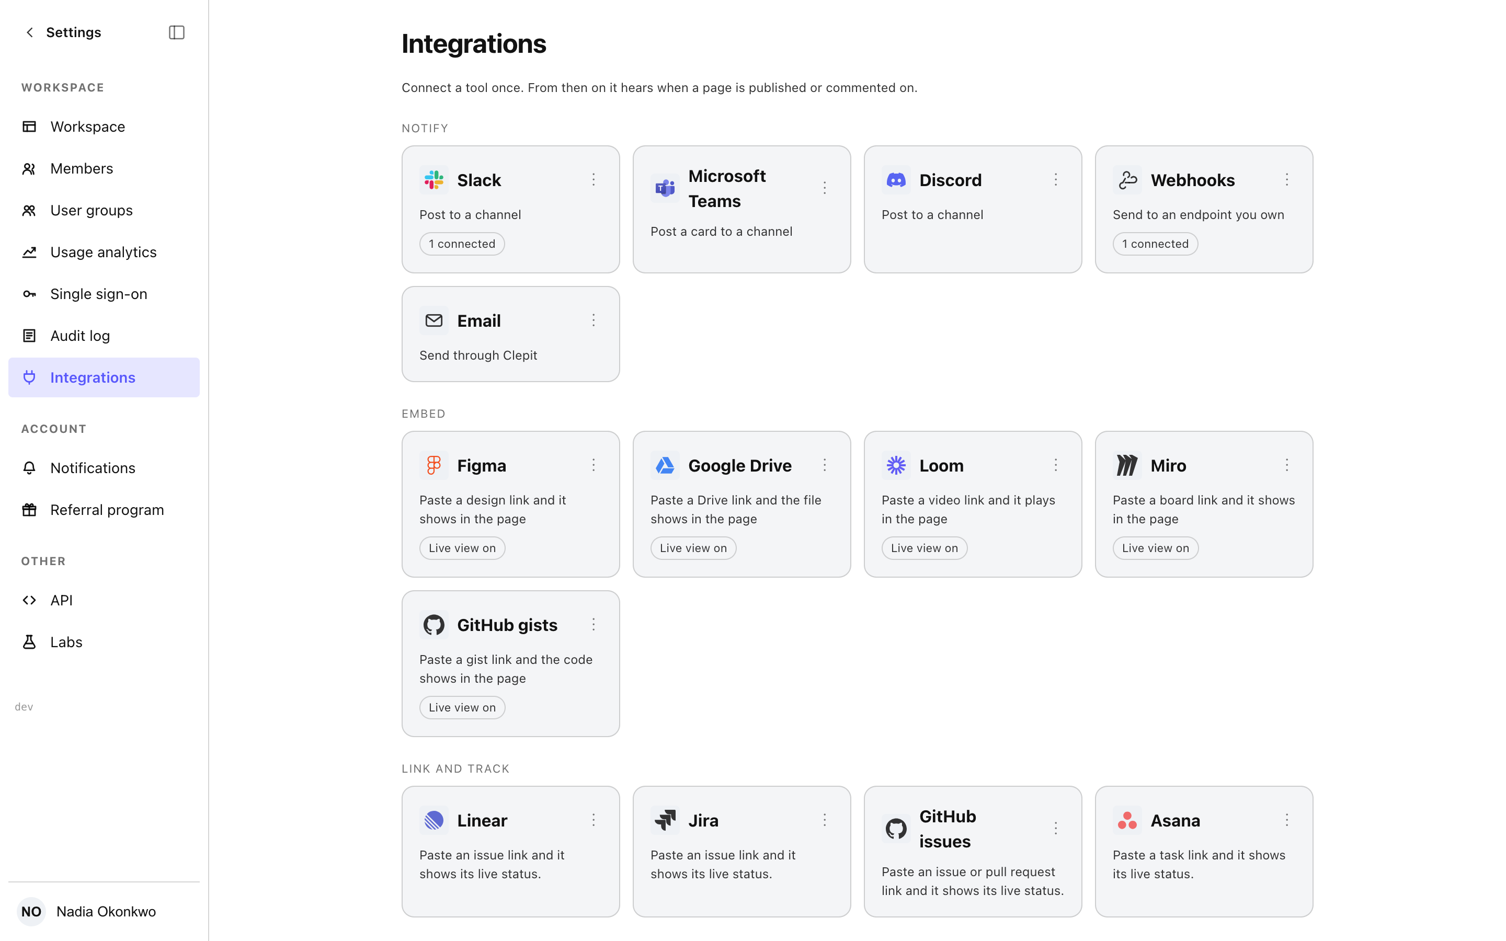Click the Slack logo icon
This screenshot has width=1506, height=941.
tap(433, 180)
